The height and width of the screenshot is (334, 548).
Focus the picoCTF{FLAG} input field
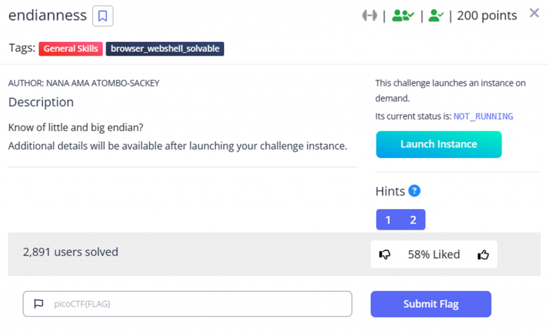click(198, 304)
